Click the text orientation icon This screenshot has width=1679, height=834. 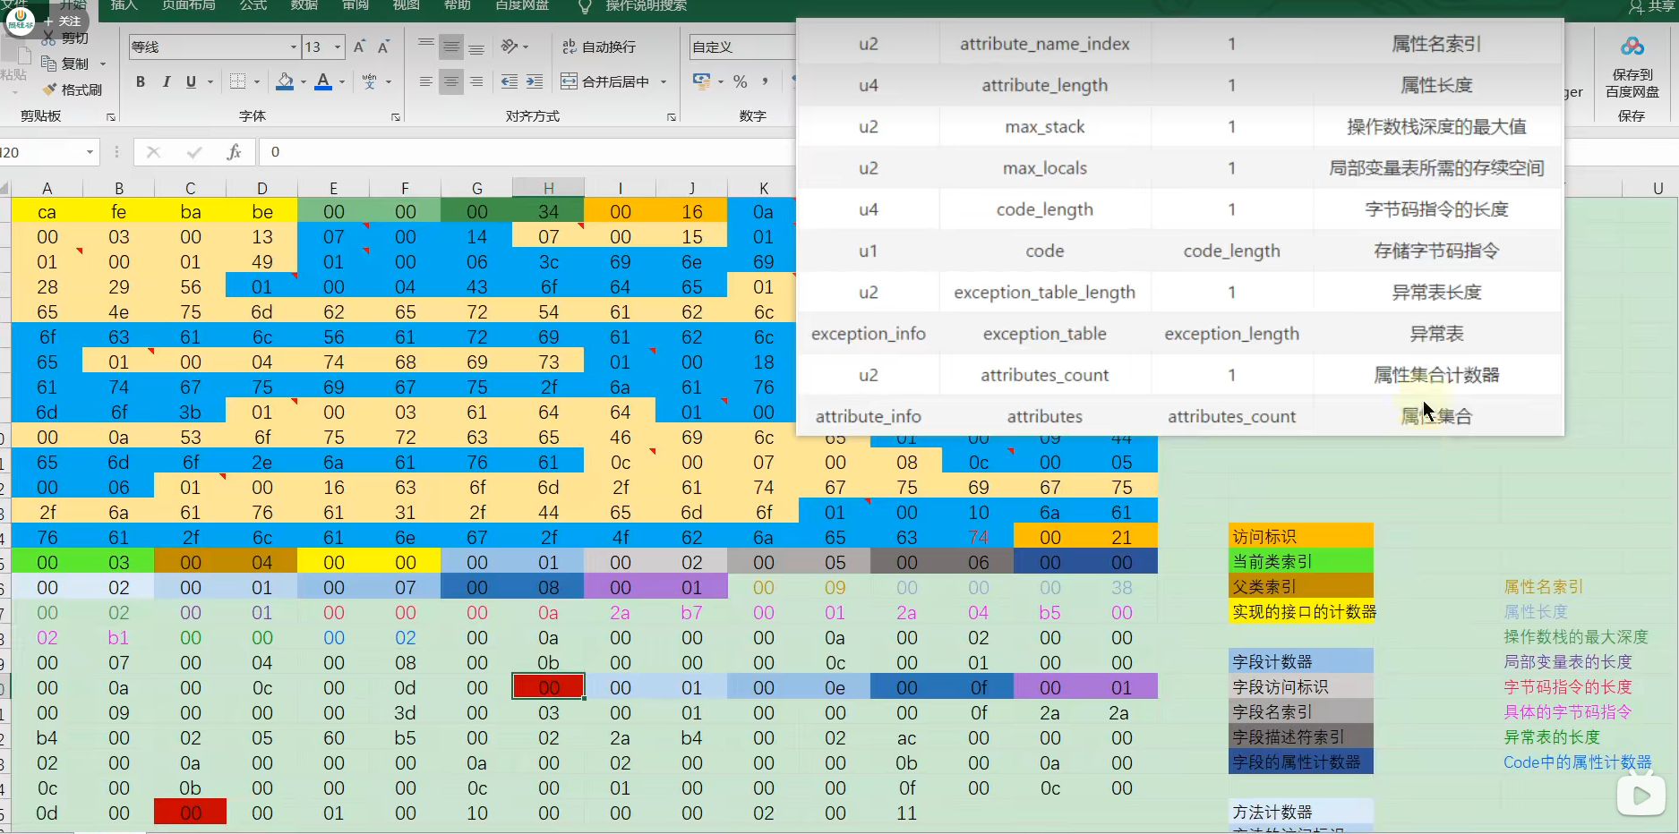[510, 47]
